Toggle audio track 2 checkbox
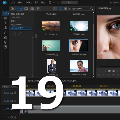The height and width of the screenshot is (120, 120). click(12, 117)
